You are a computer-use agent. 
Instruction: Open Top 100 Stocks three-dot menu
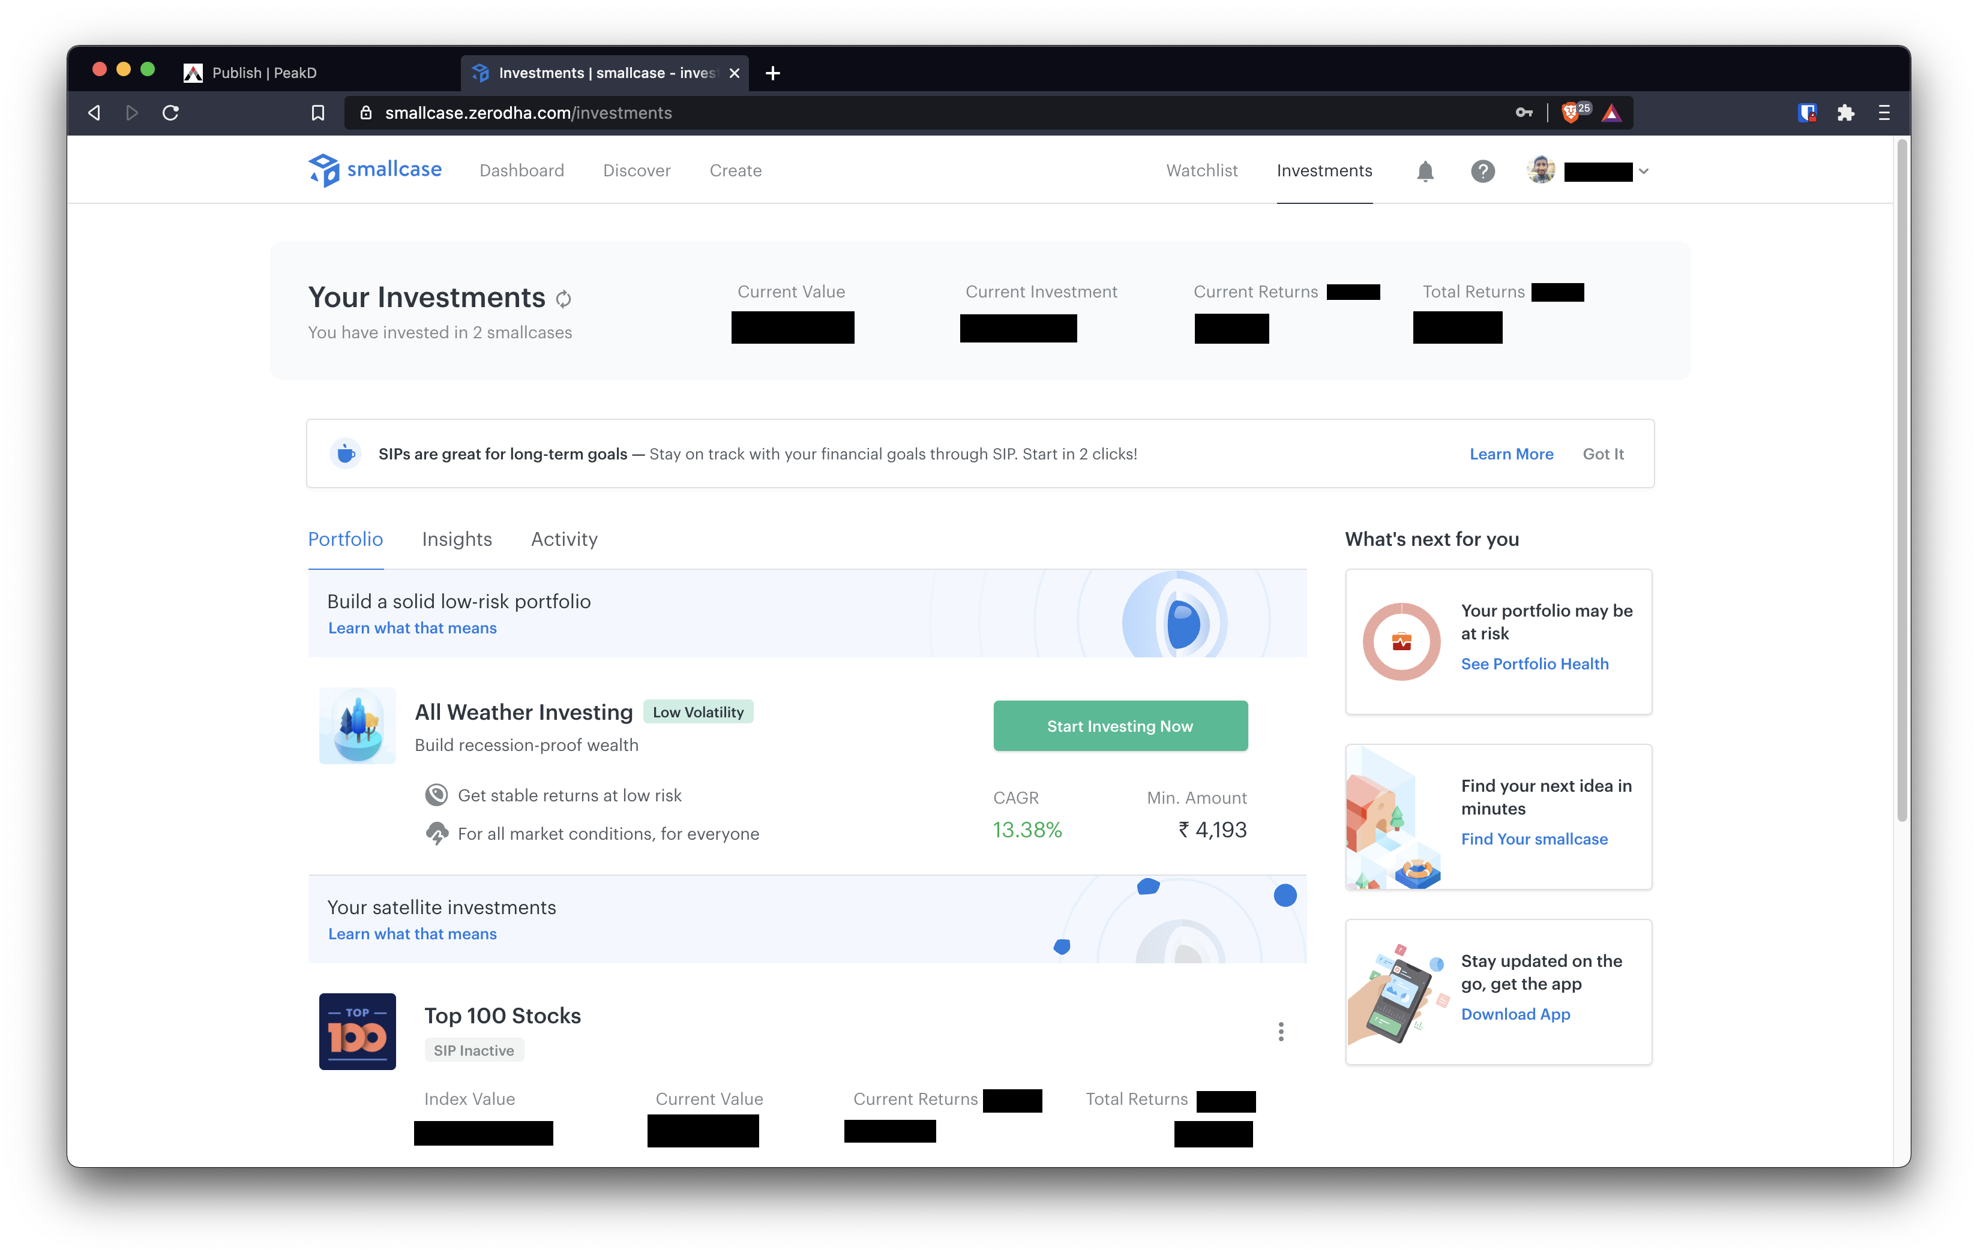(1281, 1032)
